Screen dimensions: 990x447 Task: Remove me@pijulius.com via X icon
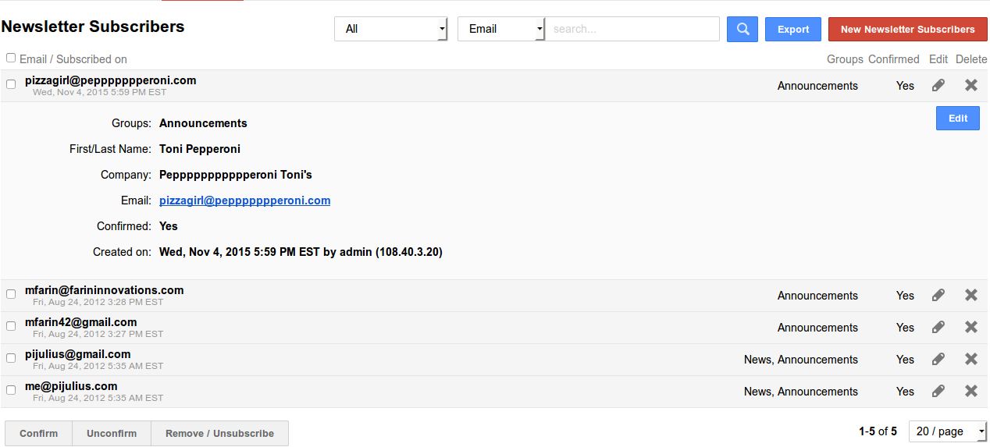[971, 392]
